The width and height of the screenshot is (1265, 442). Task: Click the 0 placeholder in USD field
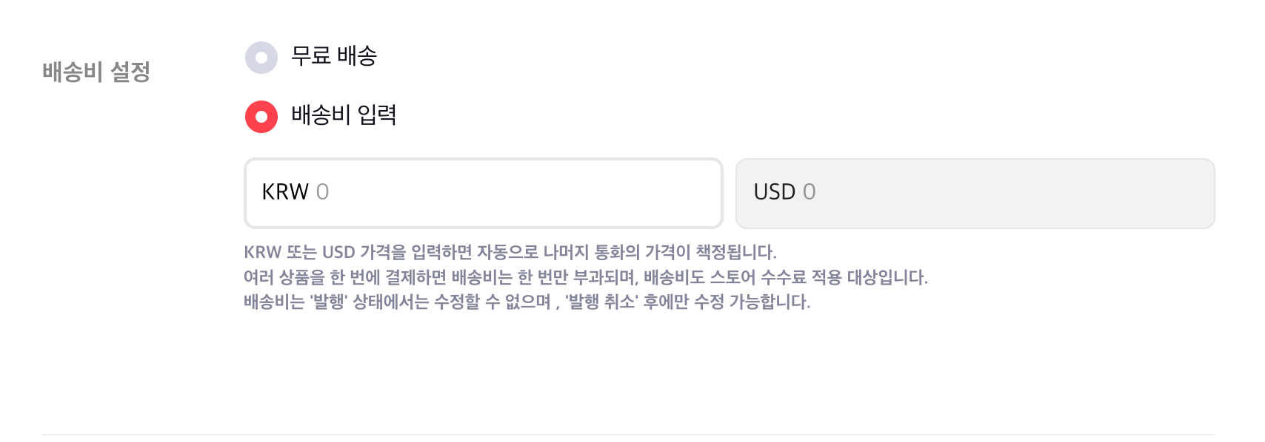coord(809,192)
